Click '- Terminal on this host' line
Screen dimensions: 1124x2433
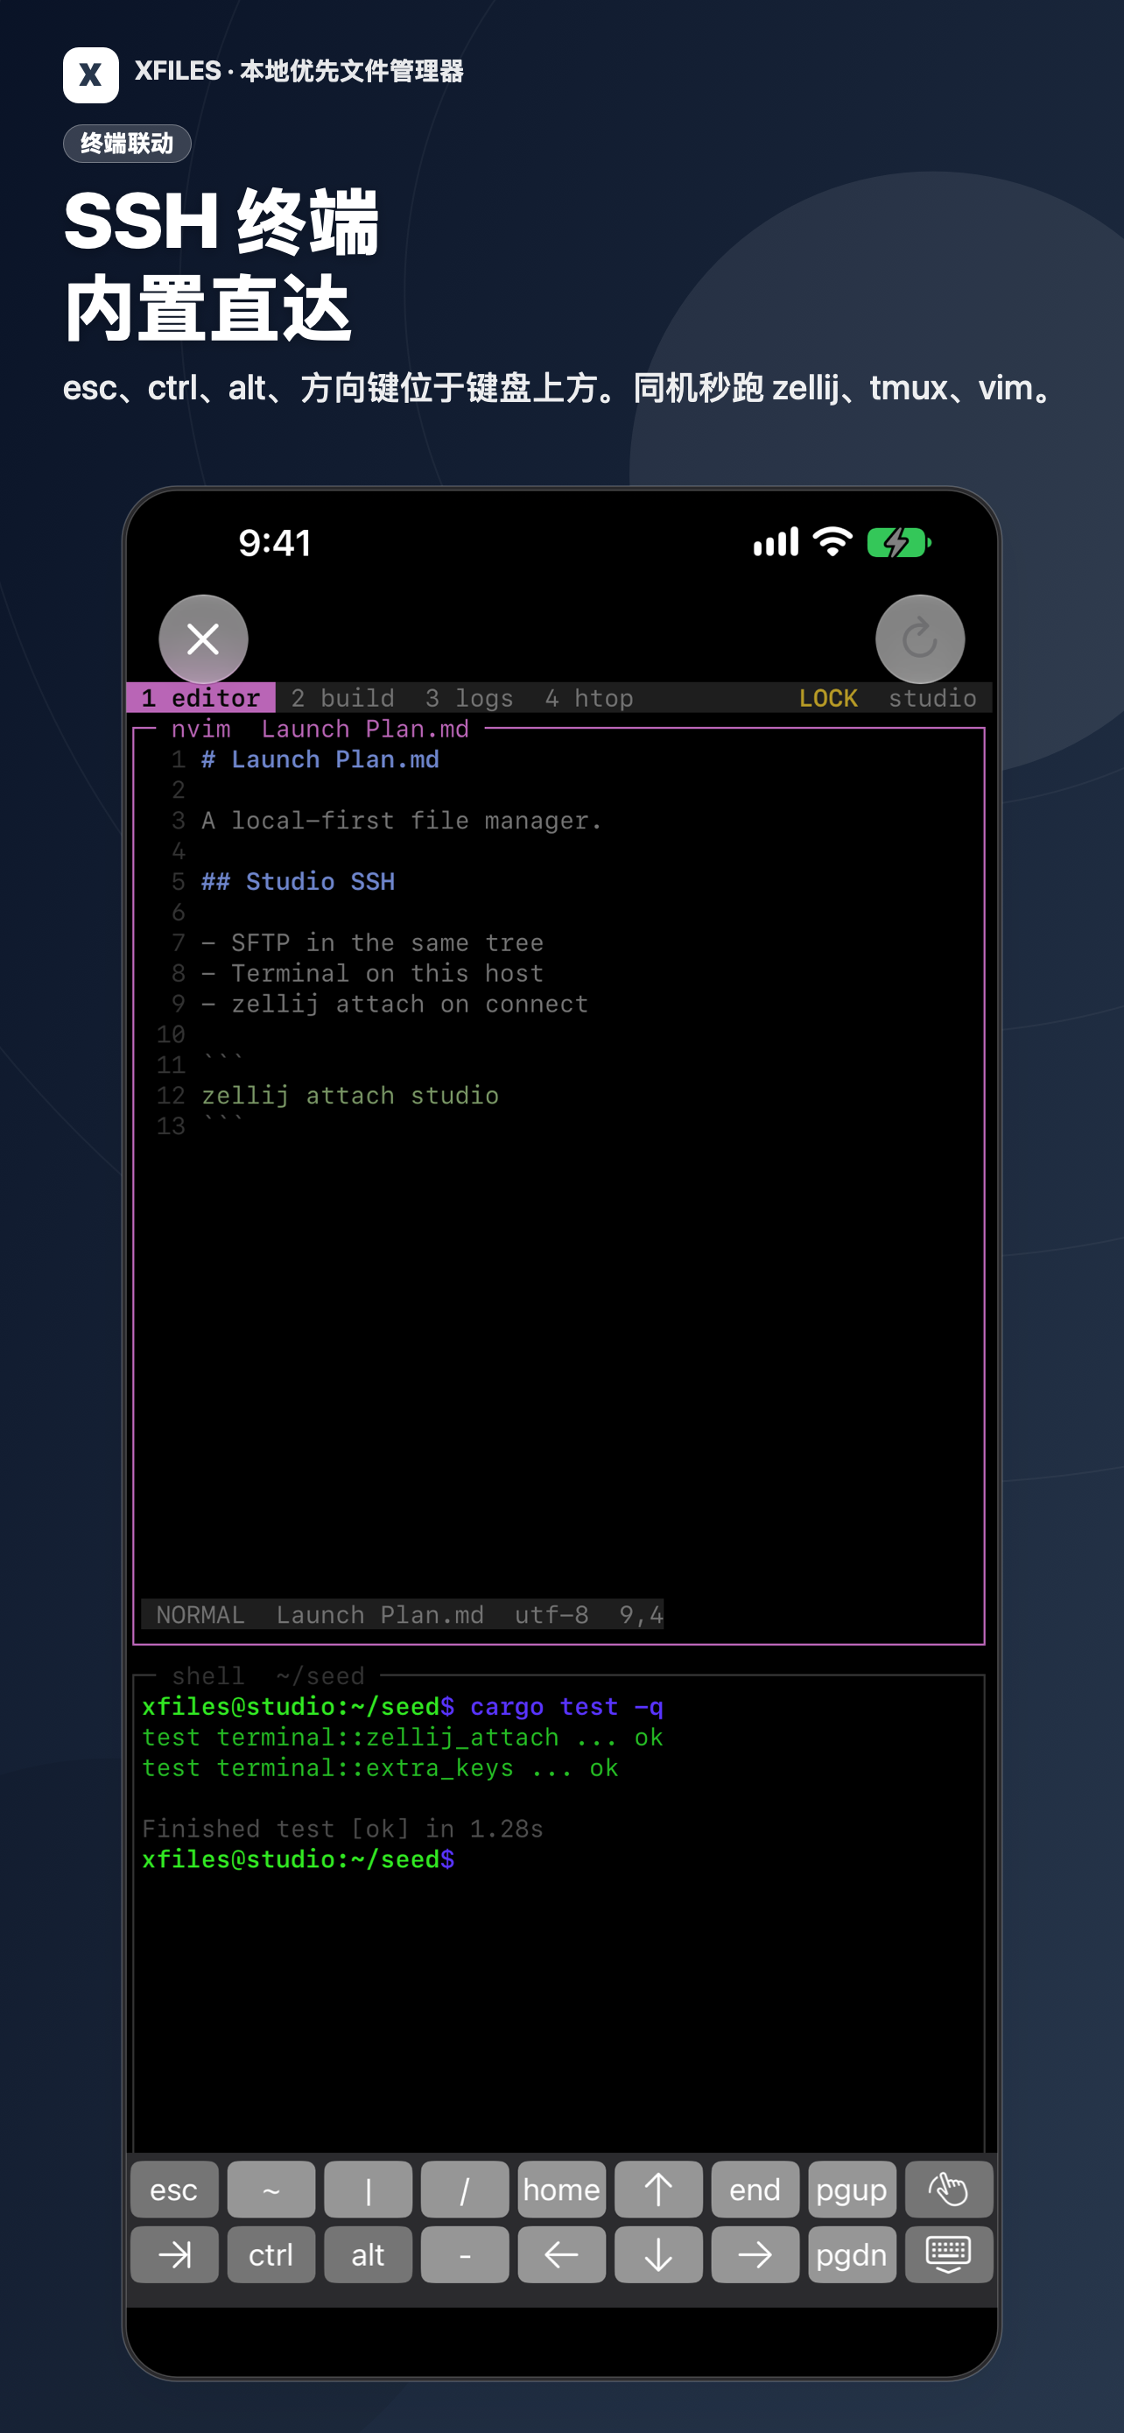tap(372, 973)
